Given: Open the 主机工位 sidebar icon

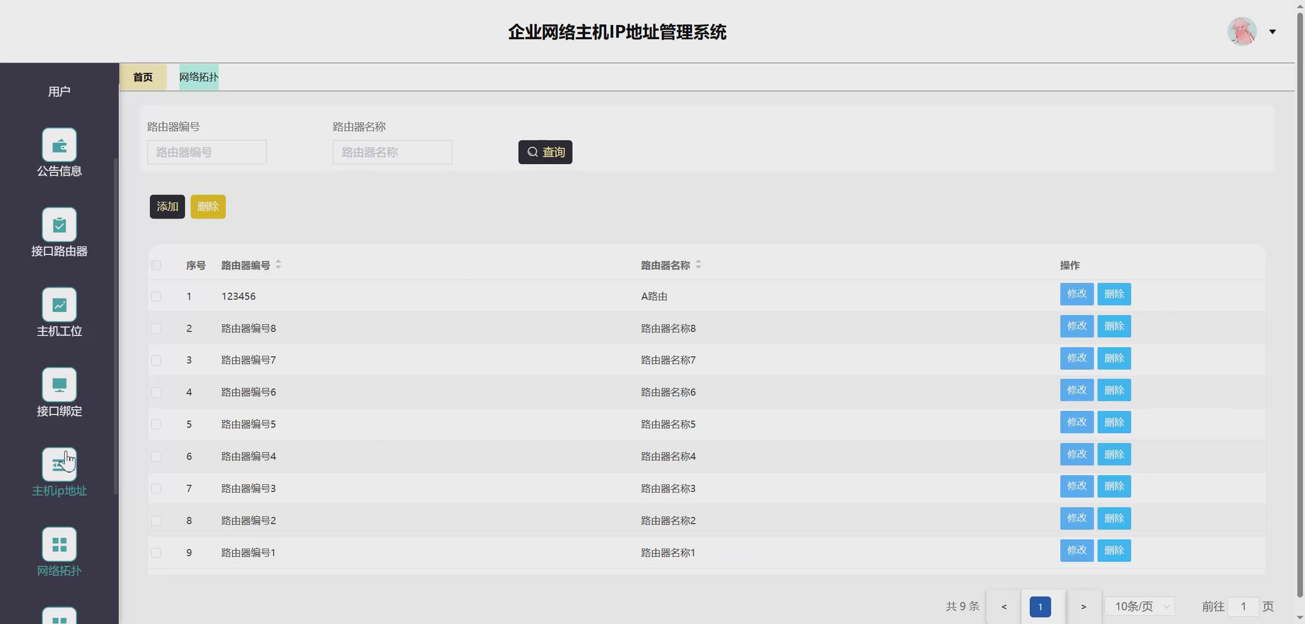Looking at the screenshot, I should [59, 305].
